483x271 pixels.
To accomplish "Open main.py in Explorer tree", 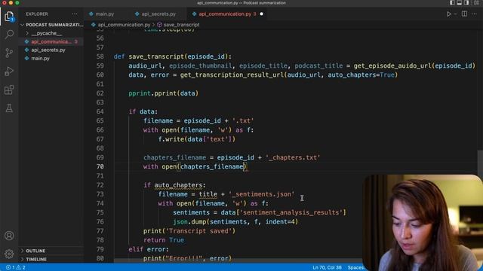I will (x=40, y=58).
